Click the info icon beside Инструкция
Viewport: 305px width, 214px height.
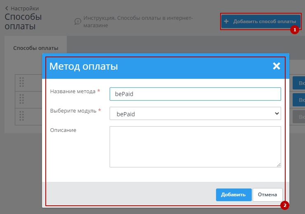click(x=77, y=21)
